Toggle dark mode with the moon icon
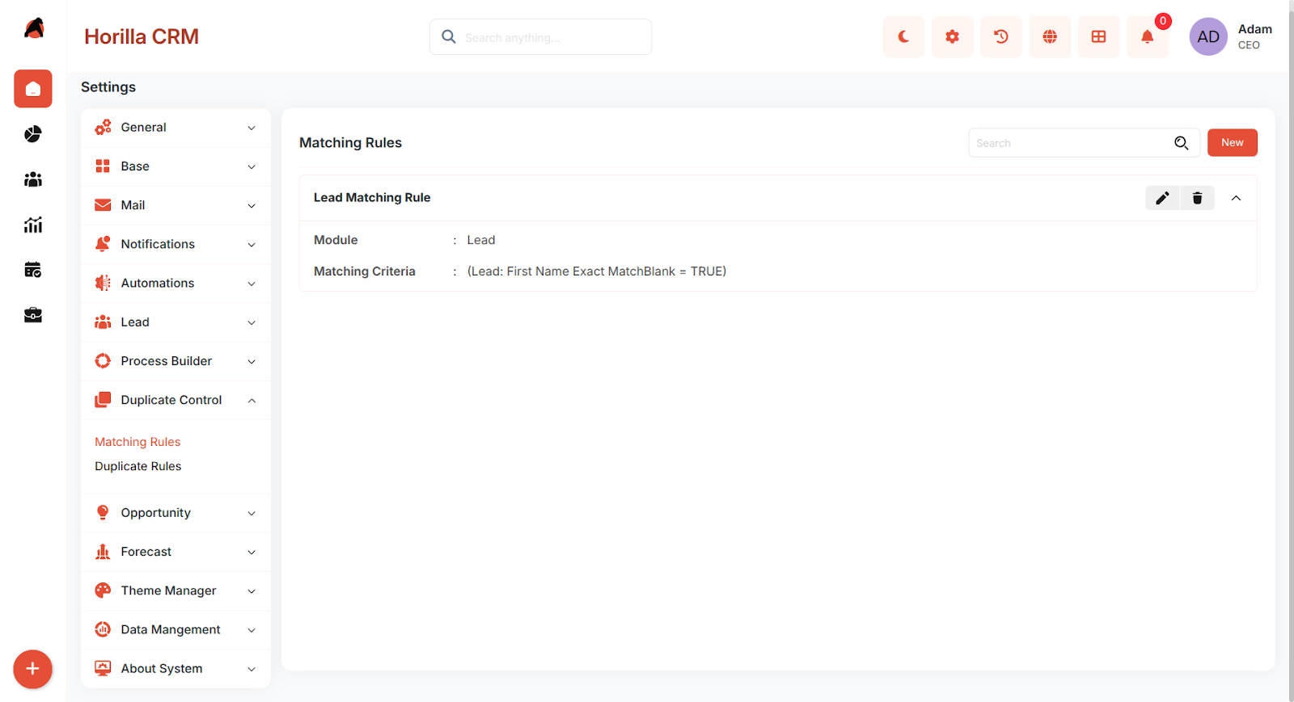The height and width of the screenshot is (702, 1294). [903, 37]
